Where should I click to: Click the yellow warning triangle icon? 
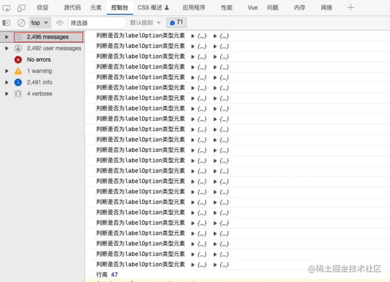[18, 71]
